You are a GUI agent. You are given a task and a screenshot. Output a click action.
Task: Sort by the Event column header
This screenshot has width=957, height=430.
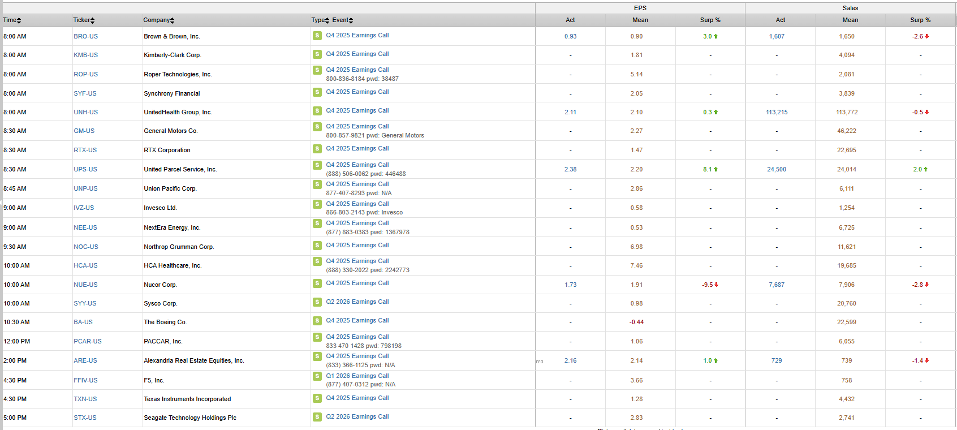tap(342, 20)
